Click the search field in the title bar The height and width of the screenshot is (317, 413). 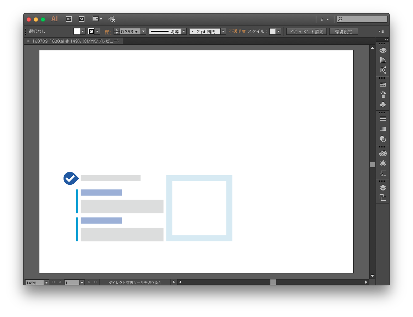[362, 19]
